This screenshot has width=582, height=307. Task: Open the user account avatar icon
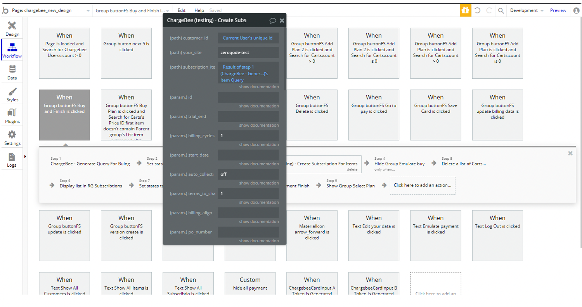pyautogui.click(x=576, y=10)
